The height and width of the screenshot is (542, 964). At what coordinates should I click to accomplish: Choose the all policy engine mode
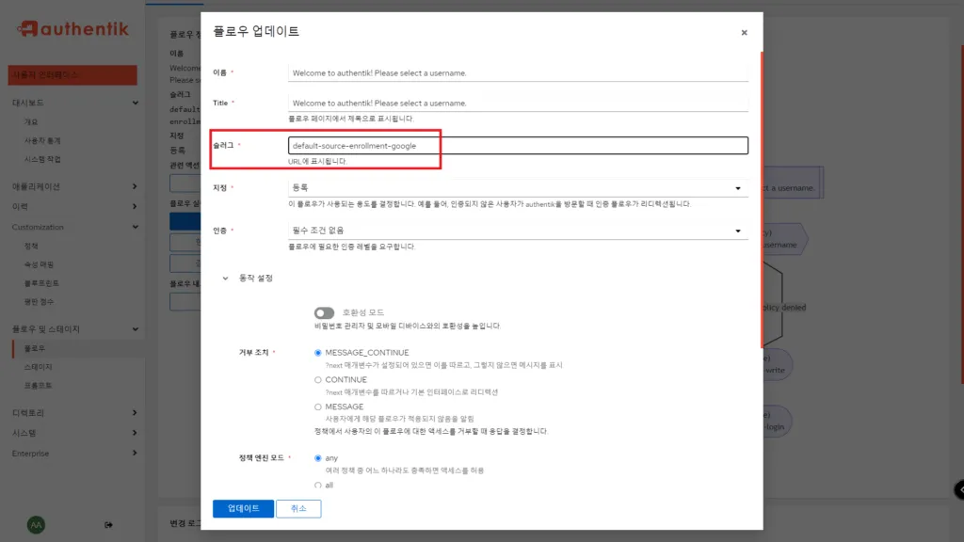[x=318, y=486]
